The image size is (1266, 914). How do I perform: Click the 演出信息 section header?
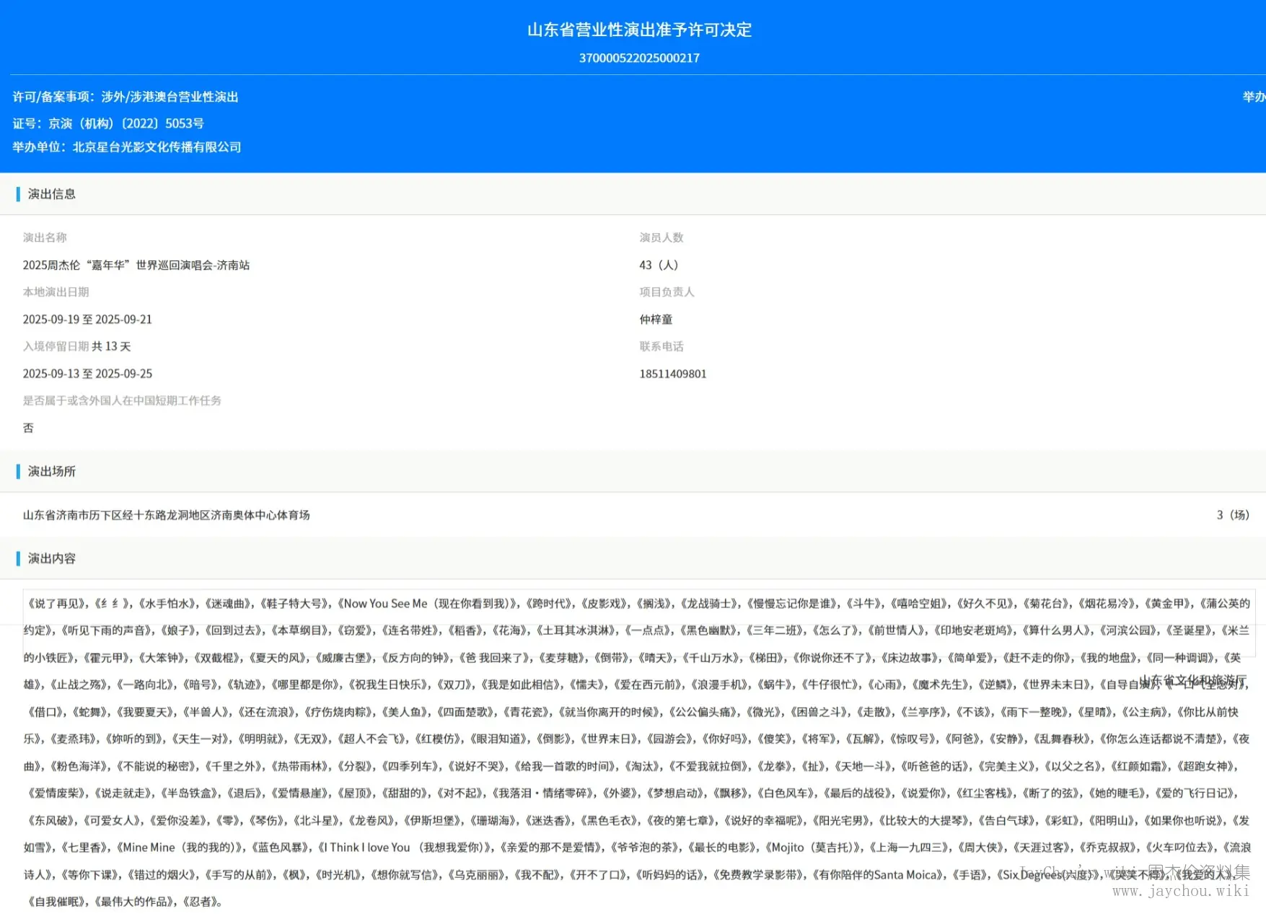coord(51,194)
